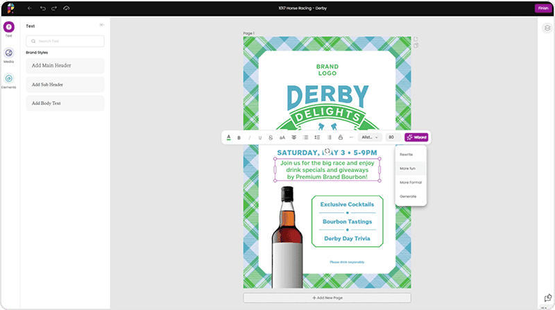Click the Wizard AI button
The height and width of the screenshot is (310, 555).
coord(416,137)
